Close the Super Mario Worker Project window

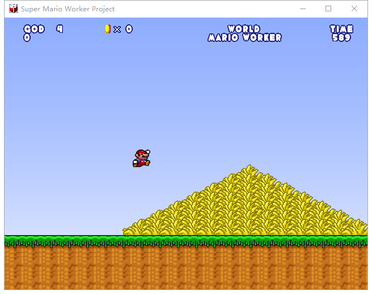tap(354, 8)
